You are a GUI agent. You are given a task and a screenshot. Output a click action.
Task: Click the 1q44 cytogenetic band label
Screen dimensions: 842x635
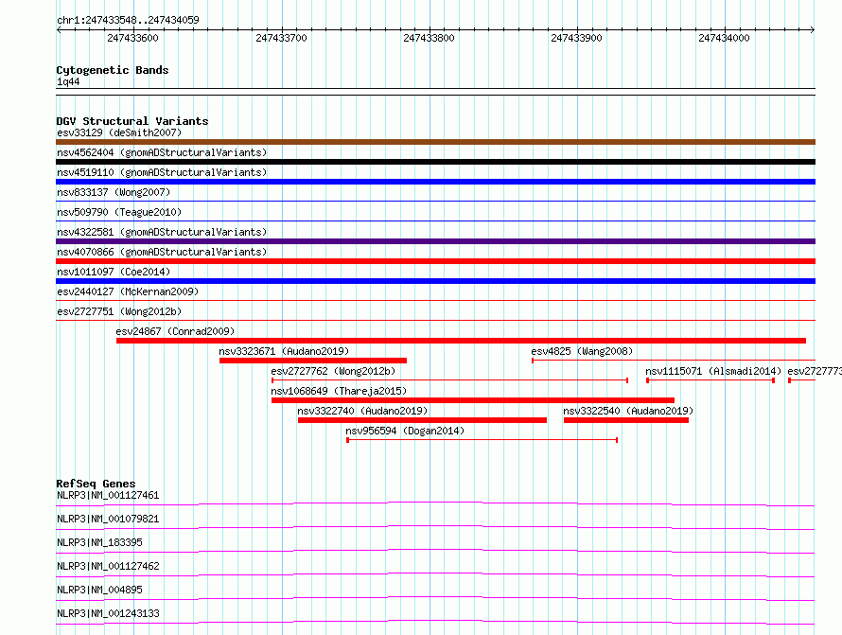tap(68, 82)
